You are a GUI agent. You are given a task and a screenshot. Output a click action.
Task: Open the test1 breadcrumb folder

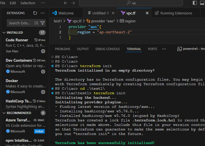click(x=58, y=21)
